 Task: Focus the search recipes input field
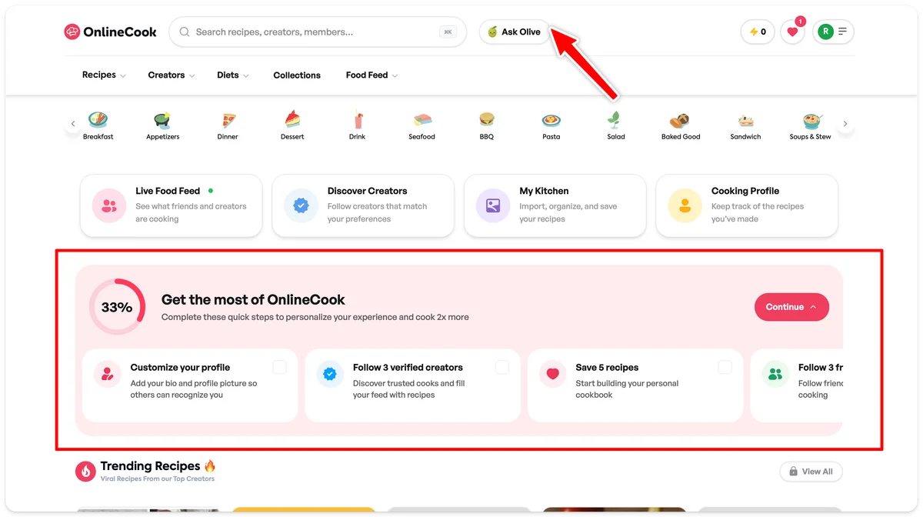click(318, 32)
